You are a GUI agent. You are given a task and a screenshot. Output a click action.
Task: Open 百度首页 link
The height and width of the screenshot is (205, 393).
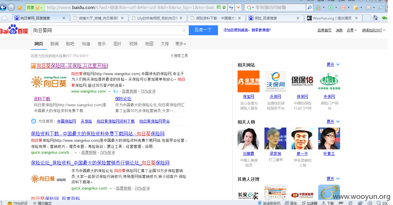coord(325,30)
